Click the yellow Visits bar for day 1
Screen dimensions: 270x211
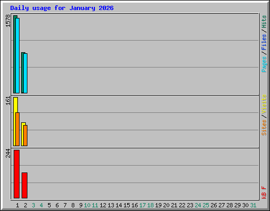(x=14, y=121)
